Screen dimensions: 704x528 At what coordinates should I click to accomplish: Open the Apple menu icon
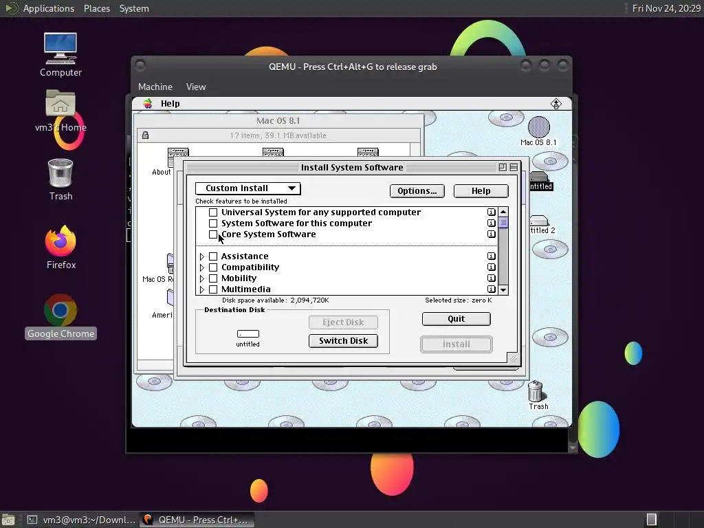(x=148, y=104)
